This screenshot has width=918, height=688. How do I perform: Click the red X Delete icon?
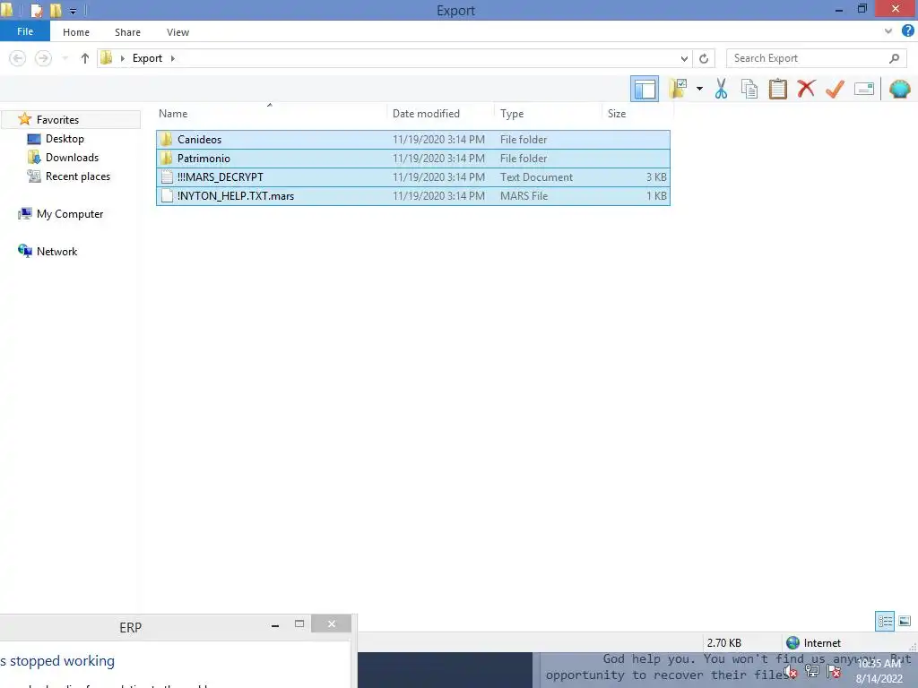pos(806,89)
